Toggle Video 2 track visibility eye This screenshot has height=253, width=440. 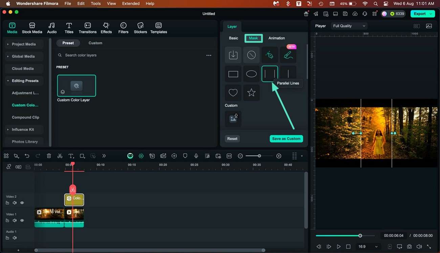[x=22, y=203]
